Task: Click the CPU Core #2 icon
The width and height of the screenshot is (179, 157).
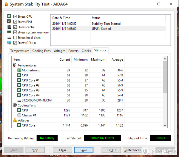Action: coord(19,85)
